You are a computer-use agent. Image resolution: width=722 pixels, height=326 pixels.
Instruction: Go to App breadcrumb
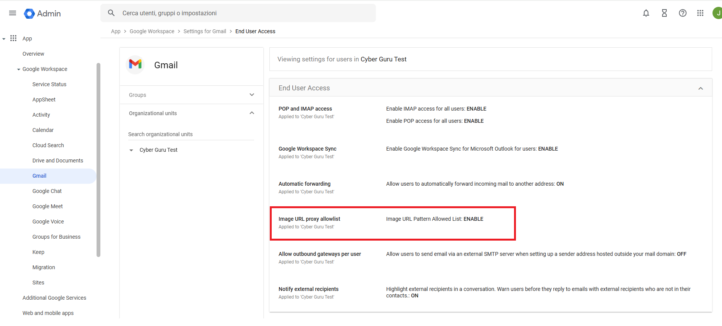pyautogui.click(x=116, y=31)
